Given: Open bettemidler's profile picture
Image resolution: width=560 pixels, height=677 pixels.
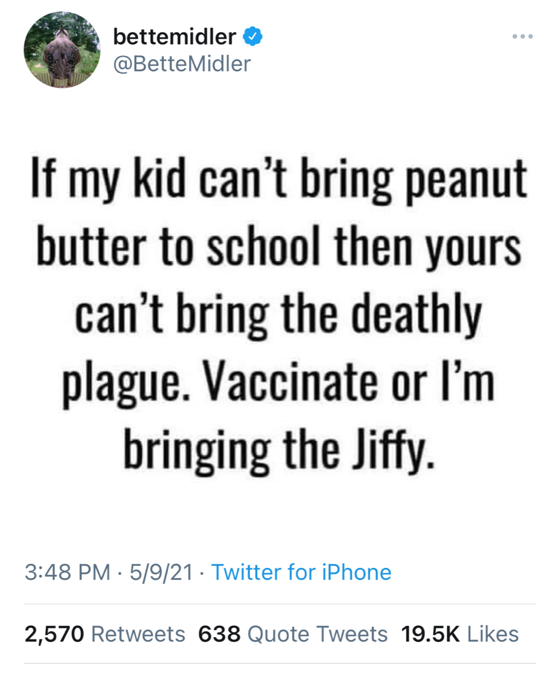Looking at the screenshot, I should [62, 50].
